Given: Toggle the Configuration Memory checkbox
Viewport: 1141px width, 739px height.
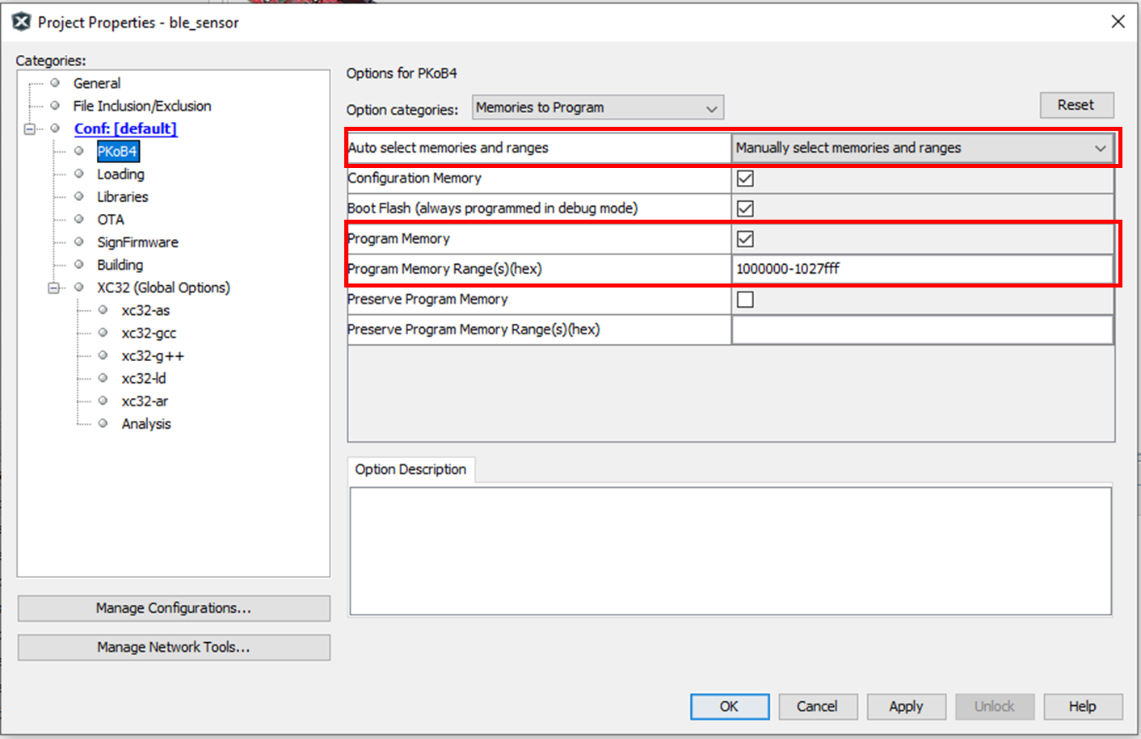Looking at the screenshot, I should 745,178.
